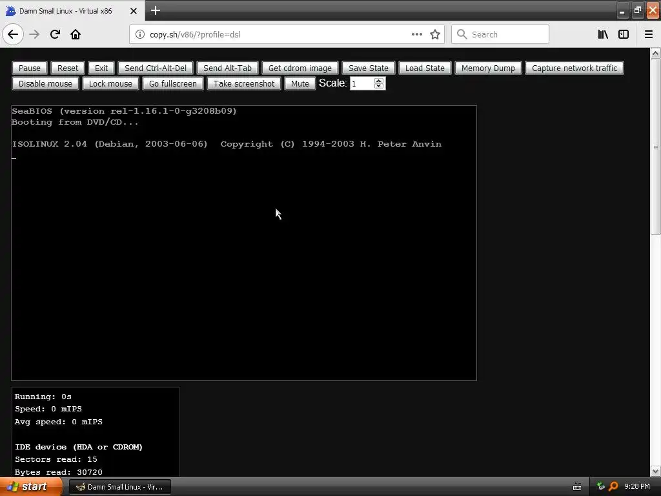Click the 'Running: 0s' status text
Screen dimensions: 661x496
[43, 397]
